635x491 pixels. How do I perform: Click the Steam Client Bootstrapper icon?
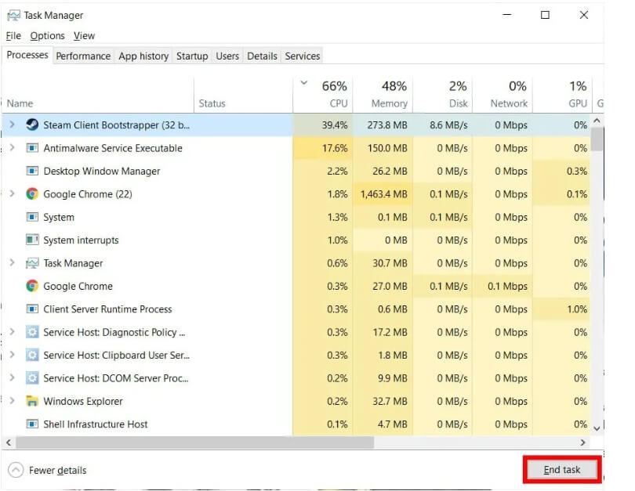click(x=32, y=125)
